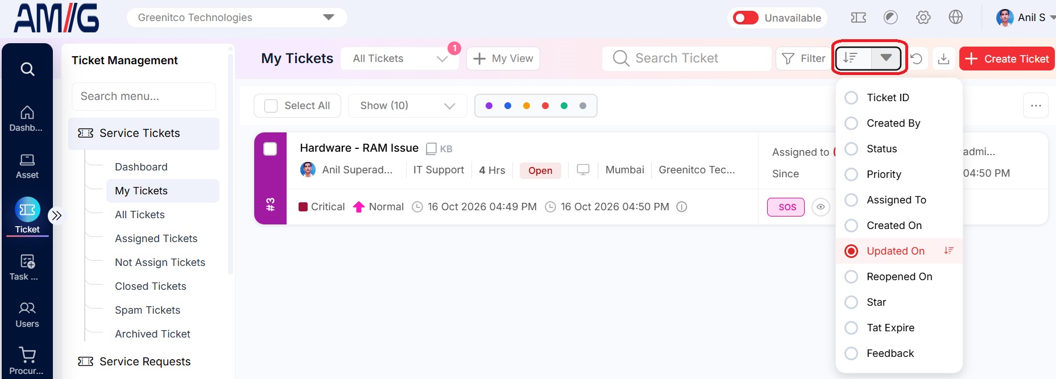Click the orange color filter dot

click(x=527, y=106)
